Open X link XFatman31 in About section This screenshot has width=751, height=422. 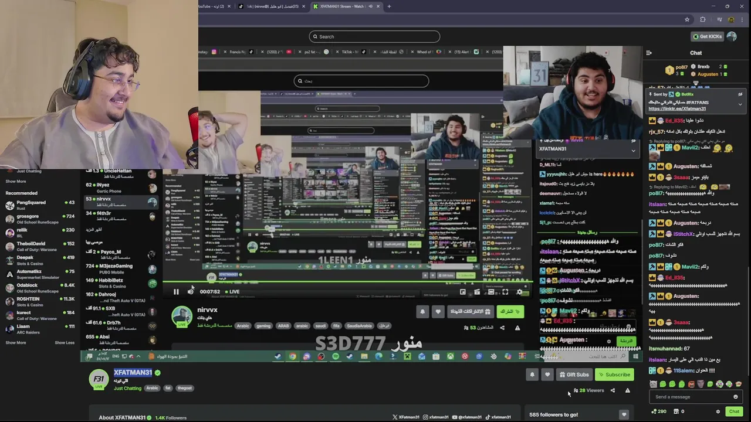[x=405, y=417]
